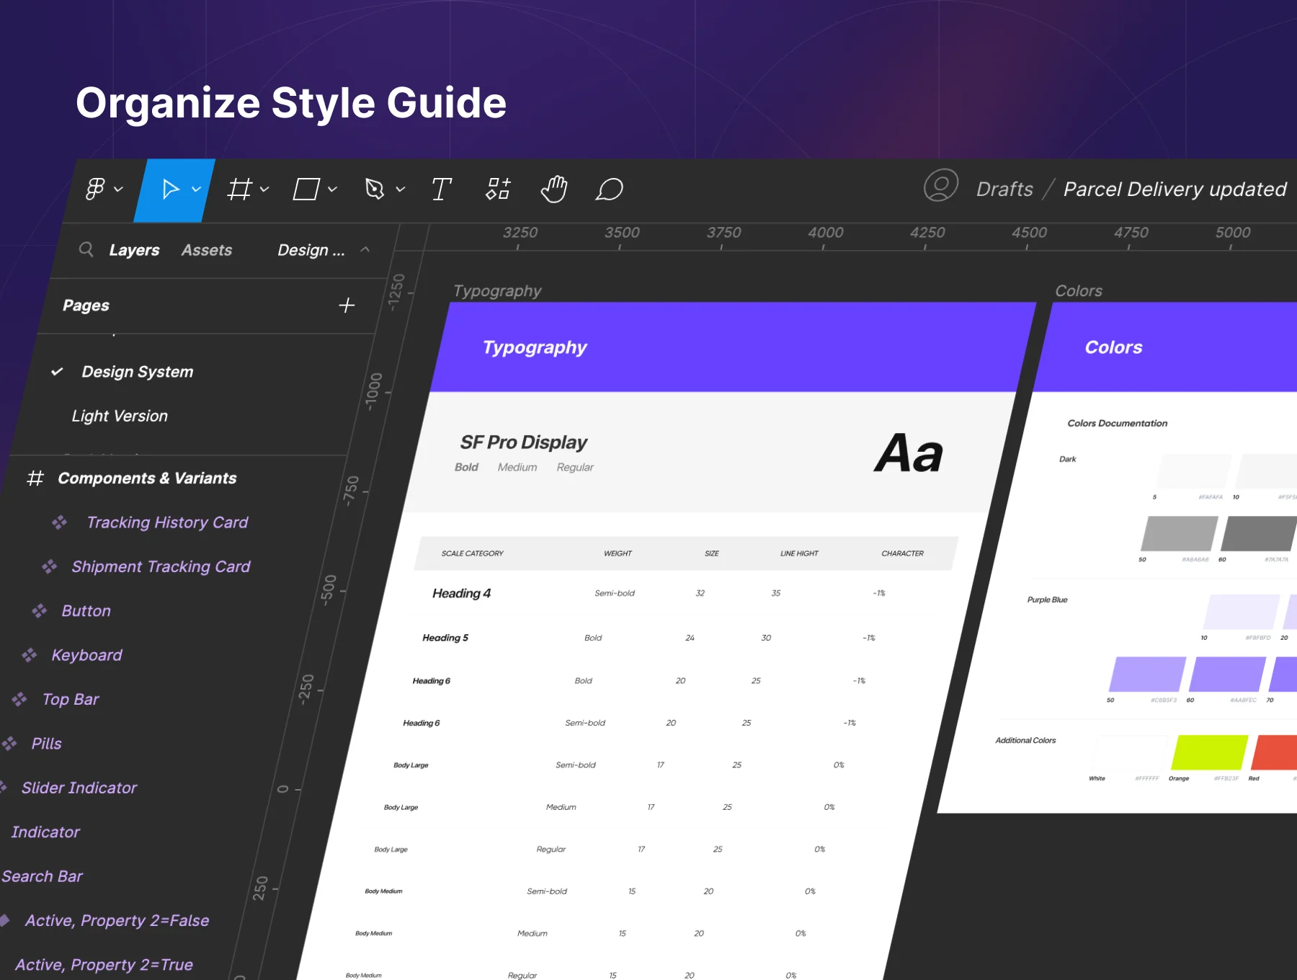Click component icon next to Top Bar
The width and height of the screenshot is (1297, 980).
[x=19, y=699]
